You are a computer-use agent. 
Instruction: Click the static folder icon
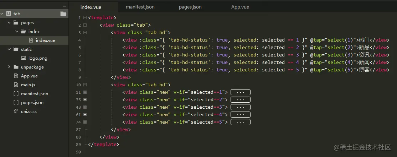tap(16, 49)
